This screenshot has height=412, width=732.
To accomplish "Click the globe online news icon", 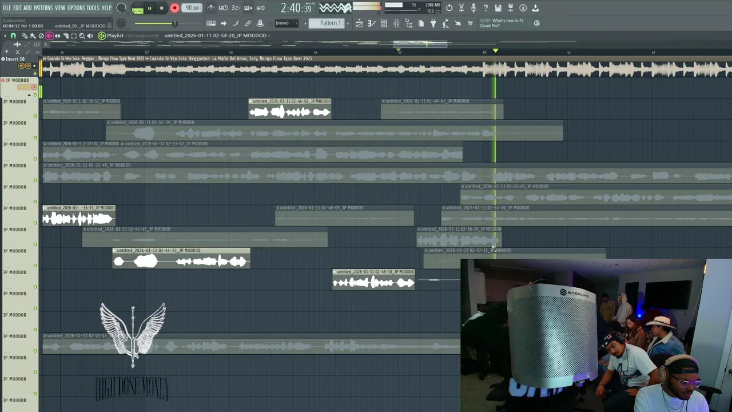I will (536, 23).
